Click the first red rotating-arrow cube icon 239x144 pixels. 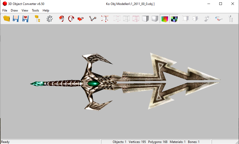(62, 19)
